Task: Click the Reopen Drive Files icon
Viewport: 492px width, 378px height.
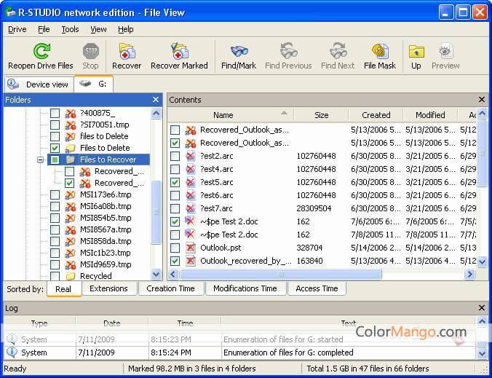Action: (x=41, y=52)
